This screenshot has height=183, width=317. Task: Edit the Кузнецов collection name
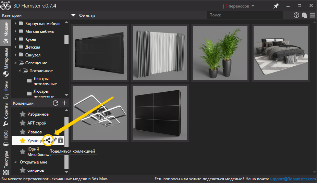click(x=55, y=140)
